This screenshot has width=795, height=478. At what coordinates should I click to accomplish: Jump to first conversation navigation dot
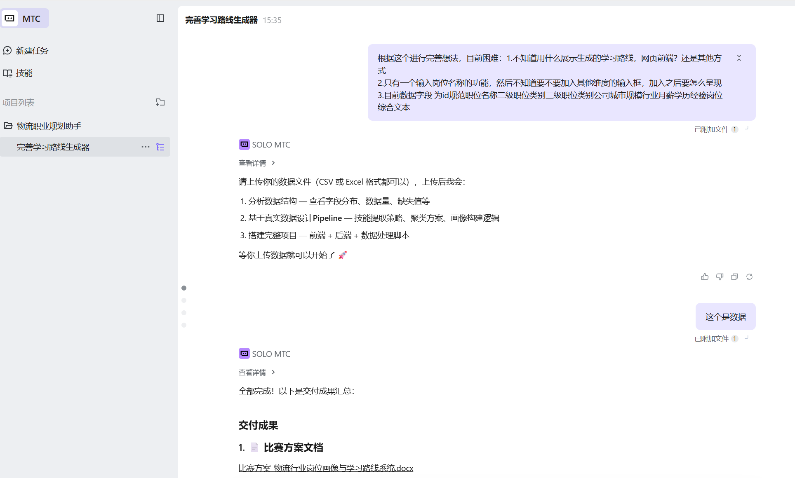184,288
